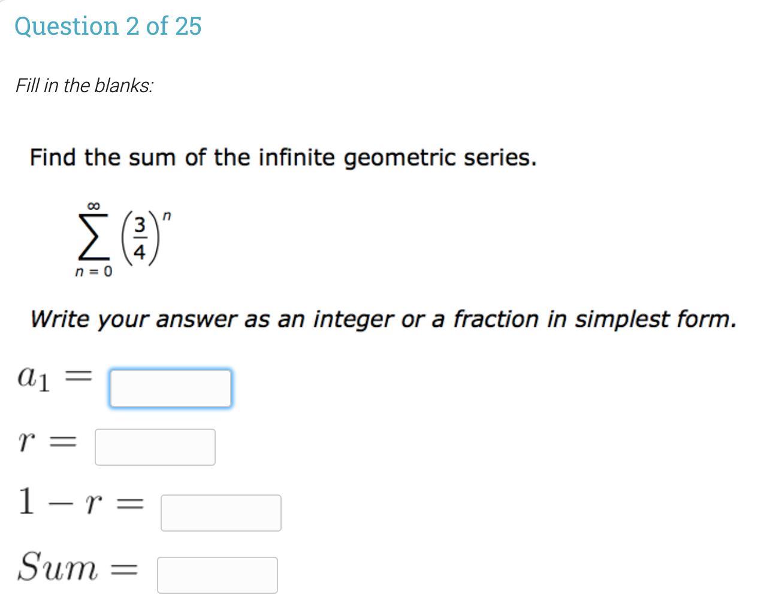This screenshot has height=613, width=767.
Task: Click the italic Sum label
Action: pos(57,567)
